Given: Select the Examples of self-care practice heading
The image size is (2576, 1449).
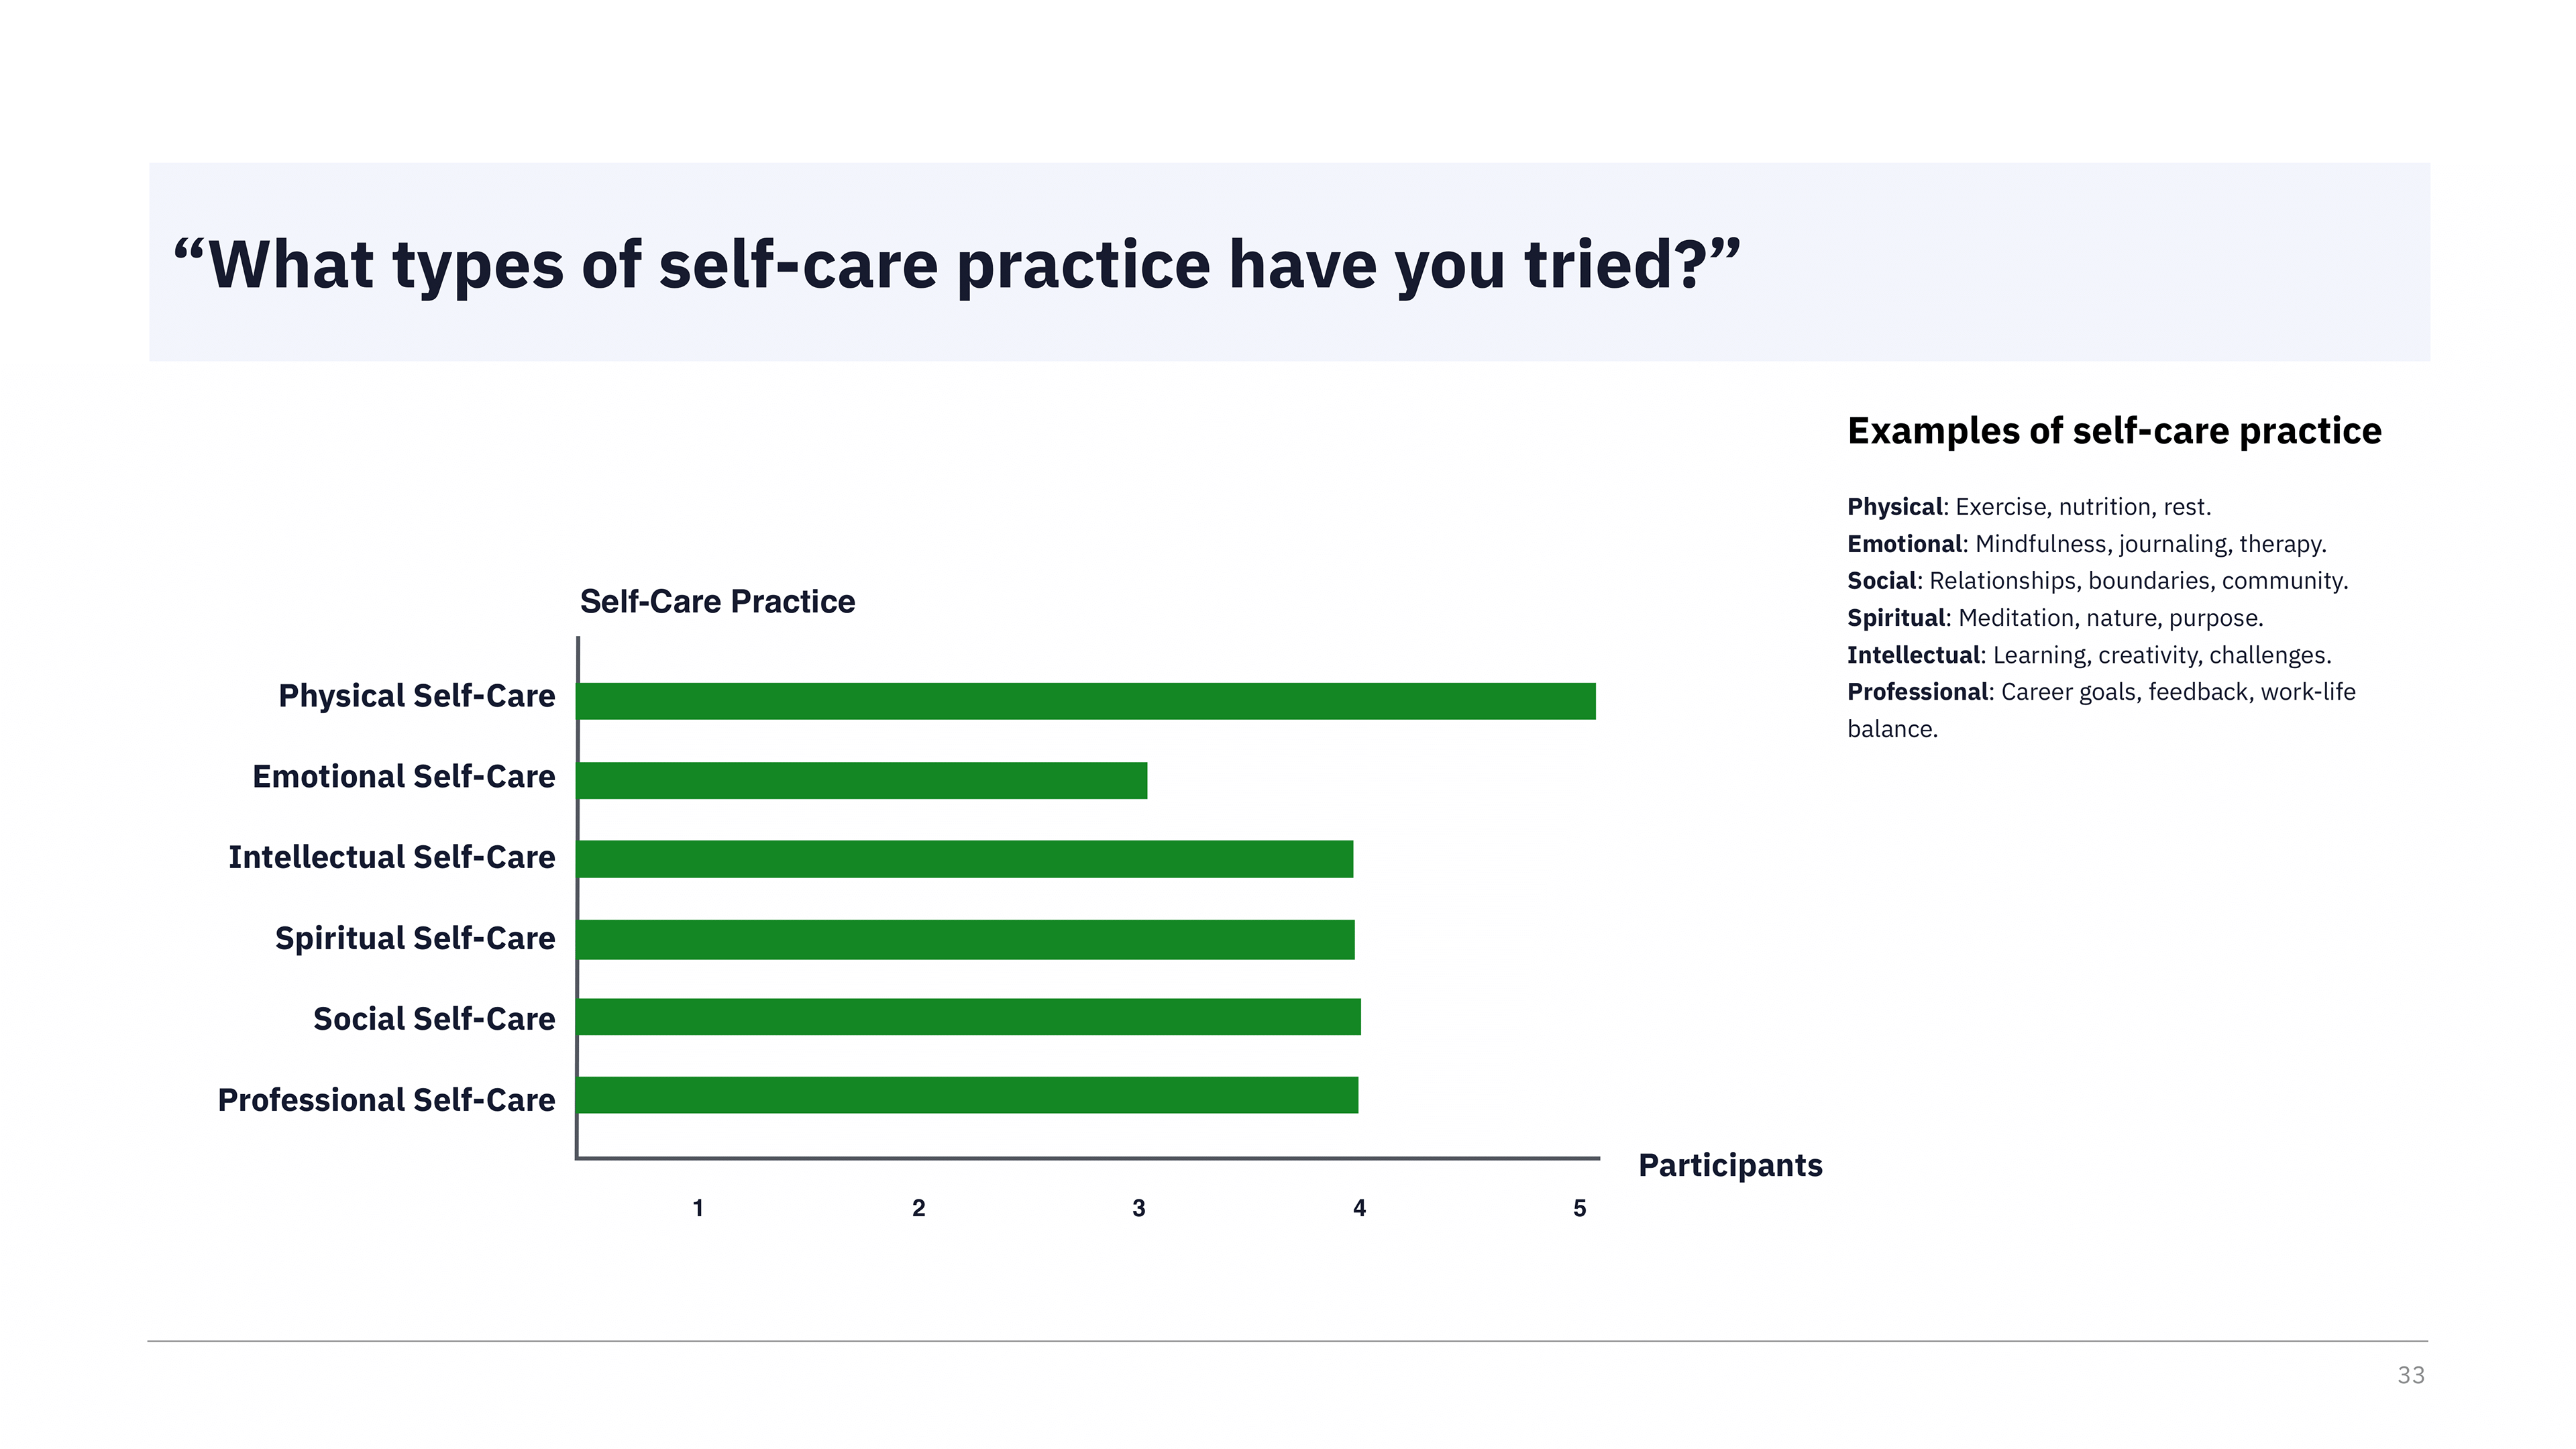Looking at the screenshot, I should tap(2114, 431).
